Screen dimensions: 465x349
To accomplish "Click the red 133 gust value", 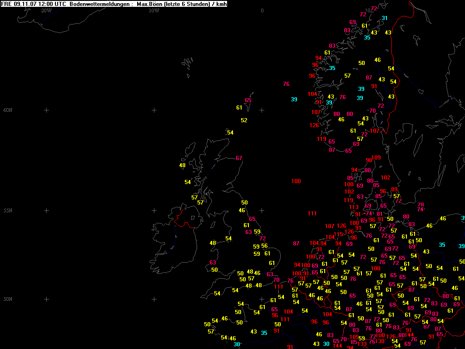I will (x=362, y=344).
